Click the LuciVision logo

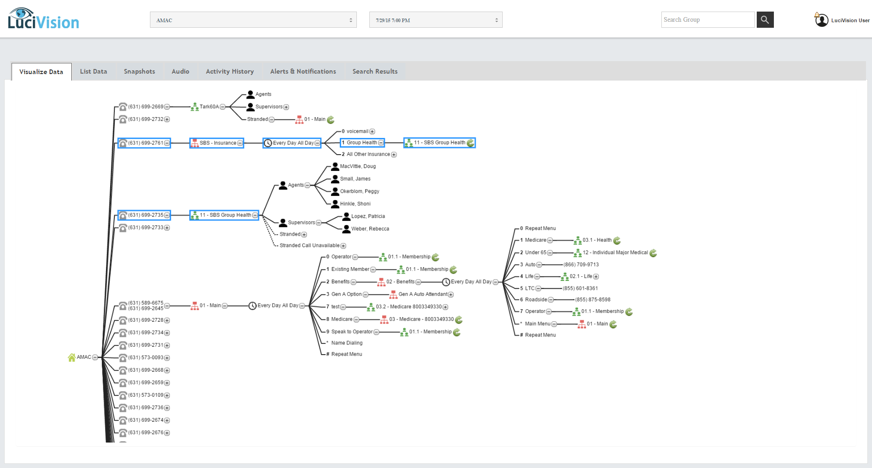pyautogui.click(x=44, y=19)
